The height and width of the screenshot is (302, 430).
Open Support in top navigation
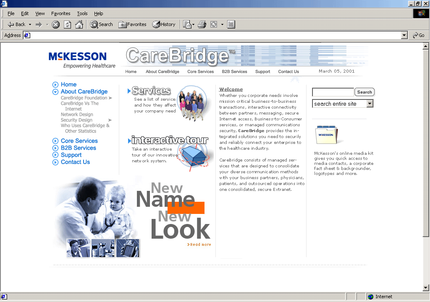click(x=263, y=72)
